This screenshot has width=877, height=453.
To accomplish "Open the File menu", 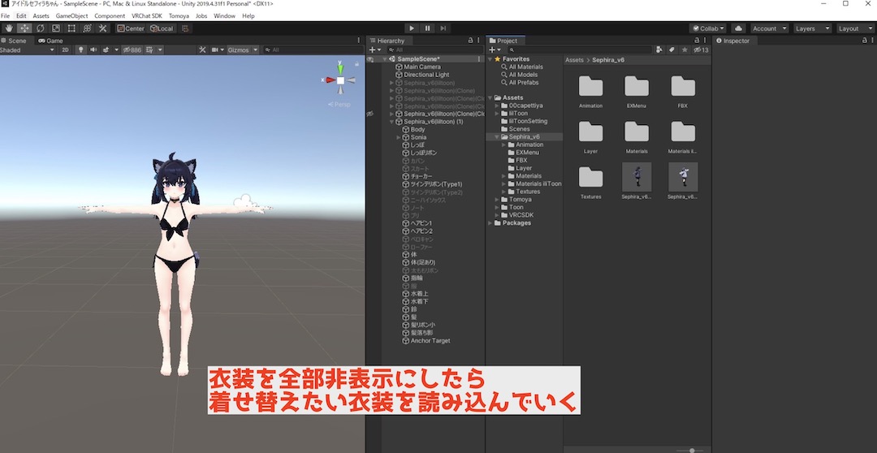I will point(5,15).
